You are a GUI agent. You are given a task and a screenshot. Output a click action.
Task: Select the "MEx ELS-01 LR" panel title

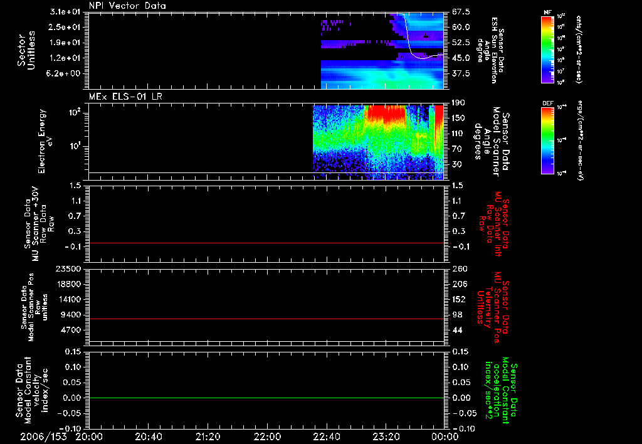click(x=125, y=97)
